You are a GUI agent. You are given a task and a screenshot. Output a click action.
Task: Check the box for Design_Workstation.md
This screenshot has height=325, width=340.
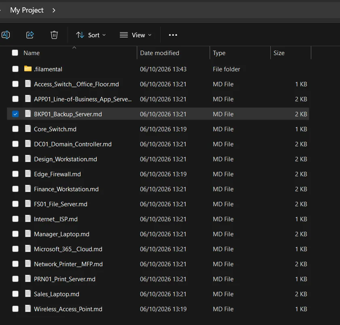click(x=15, y=159)
